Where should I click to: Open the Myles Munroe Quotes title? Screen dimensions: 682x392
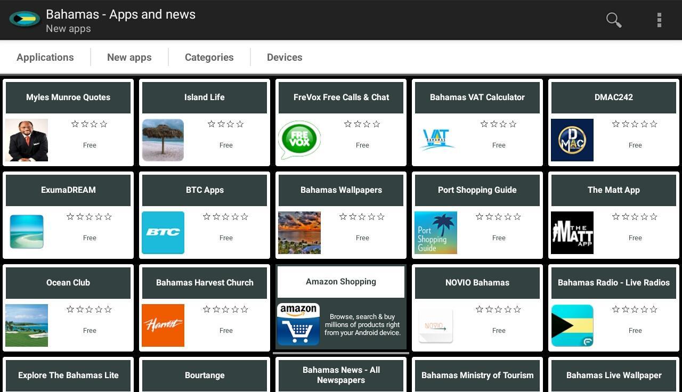pyautogui.click(x=68, y=97)
